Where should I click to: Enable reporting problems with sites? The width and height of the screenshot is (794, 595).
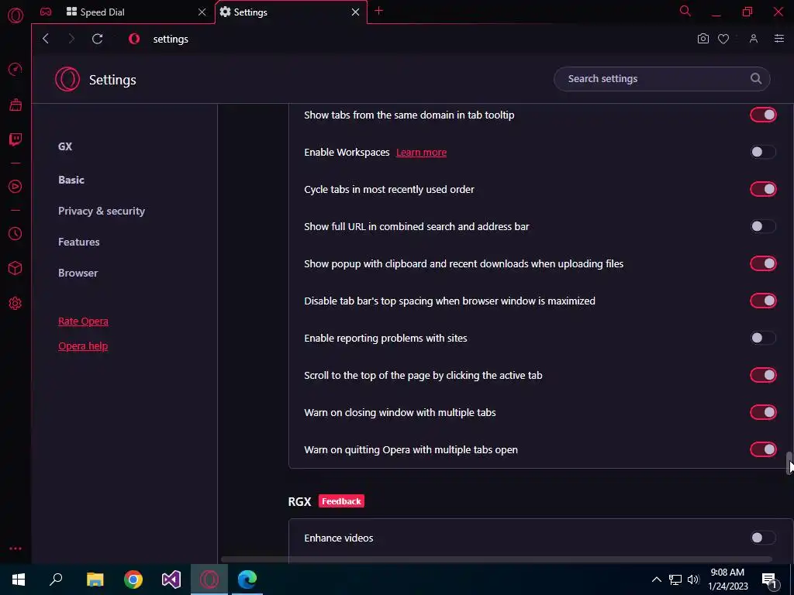click(763, 338)
